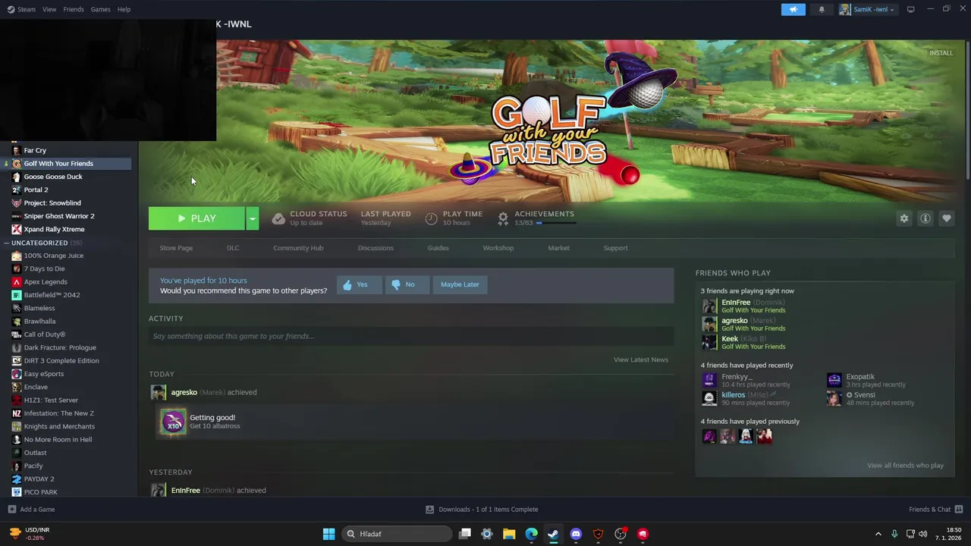971x546 pixels.
Task: Open the Friends menu
Action: click(x=74, y=9)
